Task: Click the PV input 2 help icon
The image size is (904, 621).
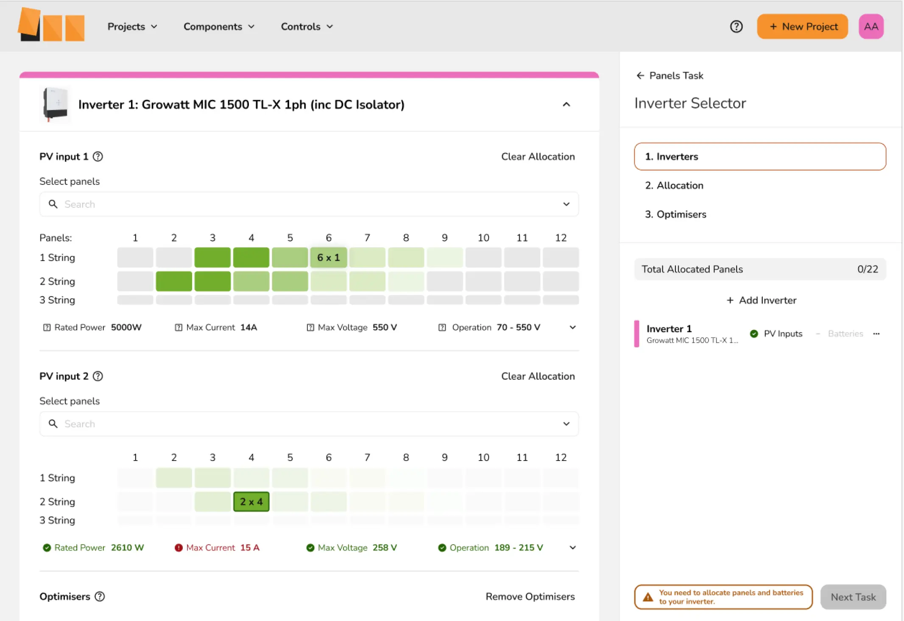Action: click(98, 376)
